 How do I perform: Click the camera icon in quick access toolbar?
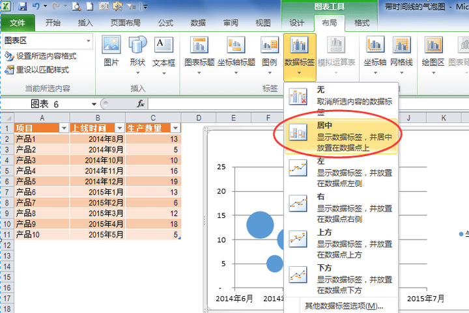pos(104,7)
